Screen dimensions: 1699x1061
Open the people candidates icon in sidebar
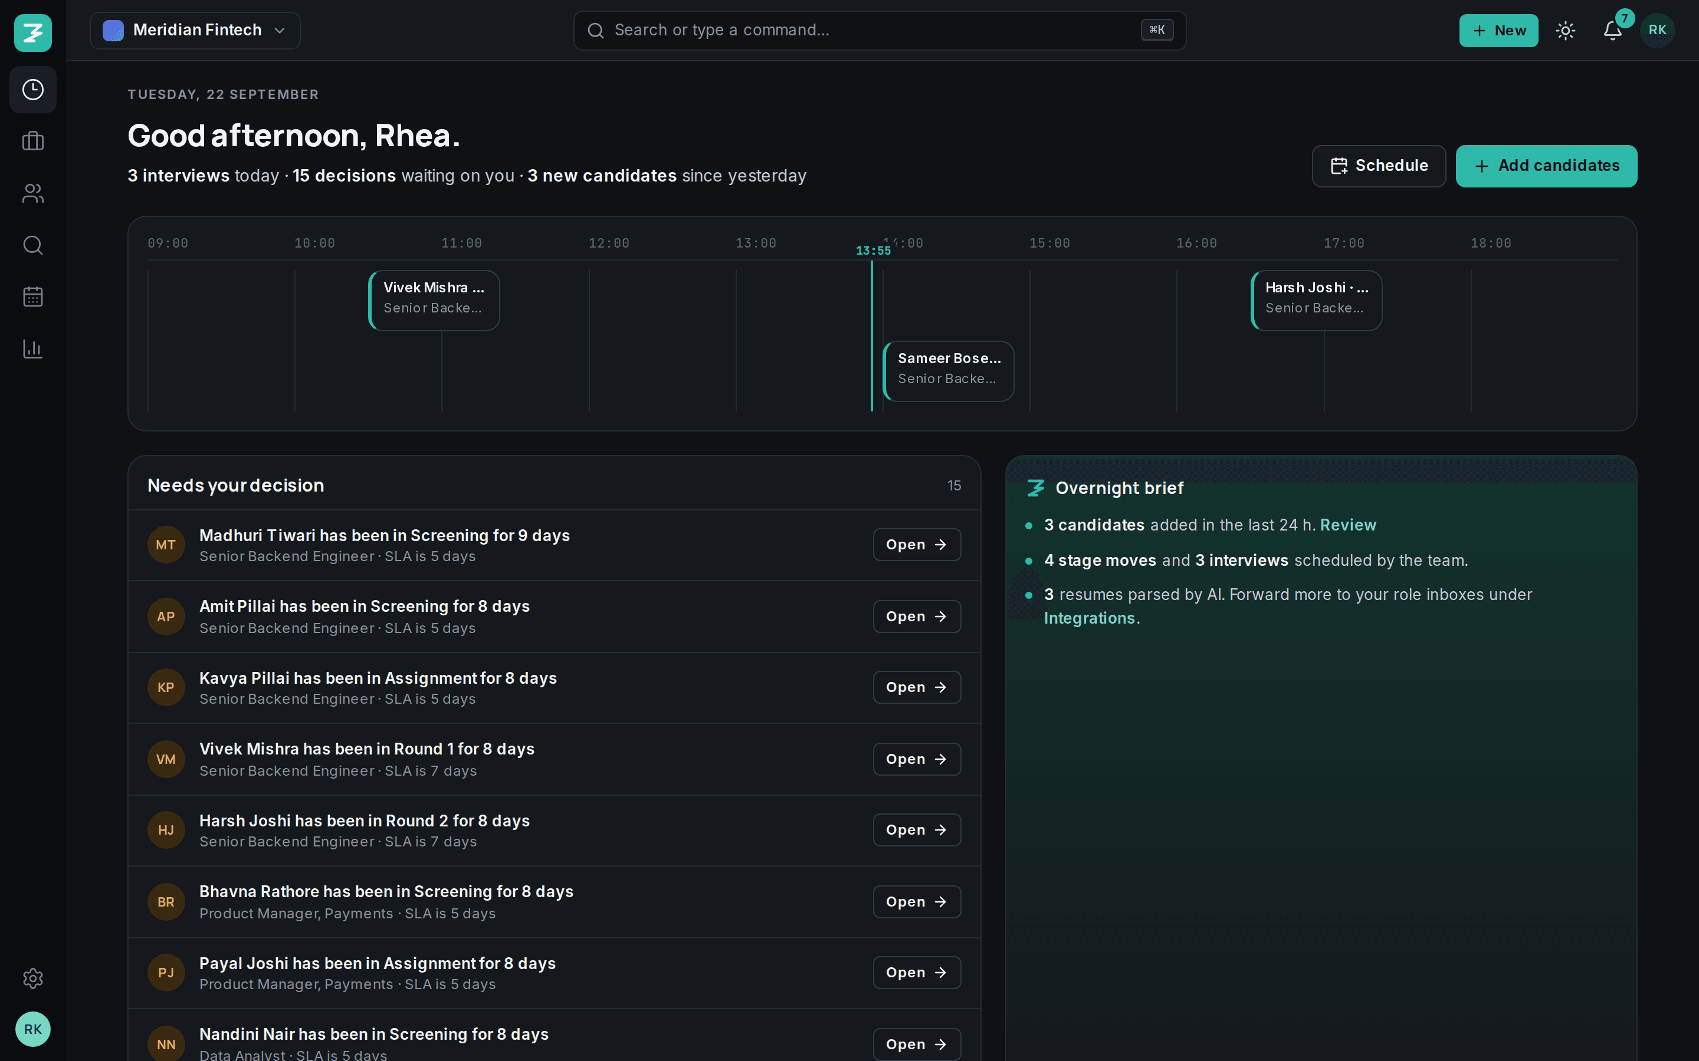click(x=33, y=193)
